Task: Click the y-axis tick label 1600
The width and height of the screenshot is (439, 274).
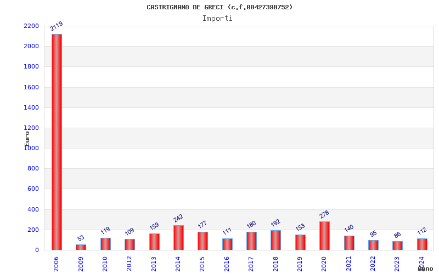Action: (x=31, y=87)
